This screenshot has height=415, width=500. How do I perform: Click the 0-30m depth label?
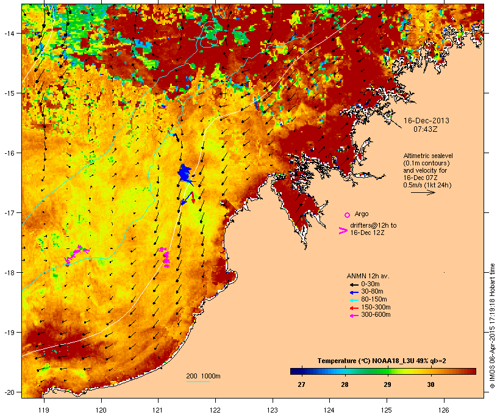pyautogui.click(x=370, y=284)
